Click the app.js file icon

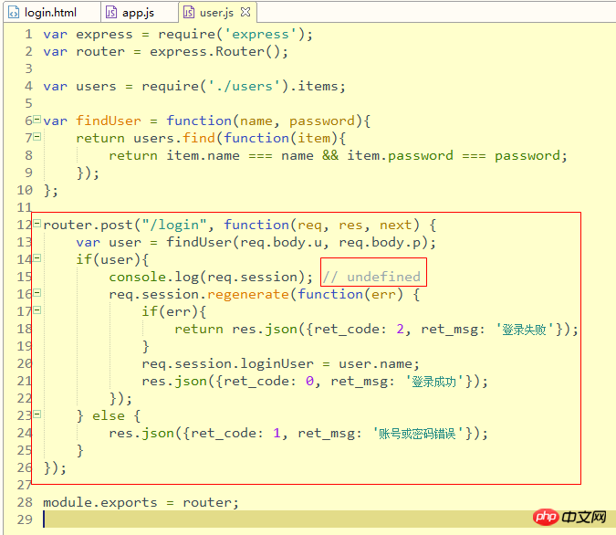(x=111, y=13)
